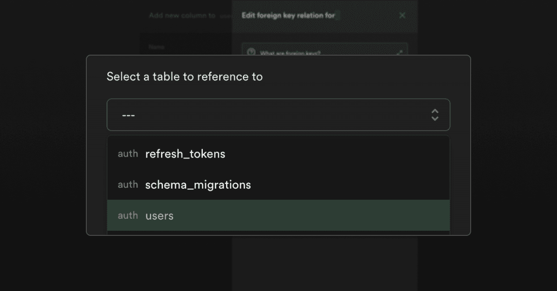Click the '---' placeholder value

click(128, 114)
